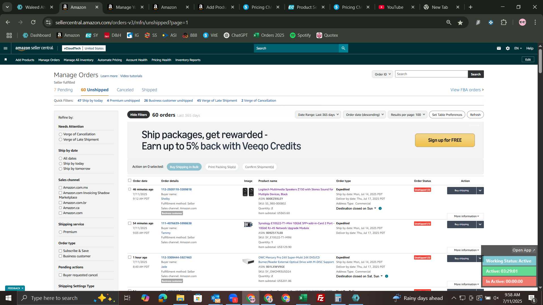
Task: Tick the select-all orders checkbox in header
Action: tap(130, 180)
